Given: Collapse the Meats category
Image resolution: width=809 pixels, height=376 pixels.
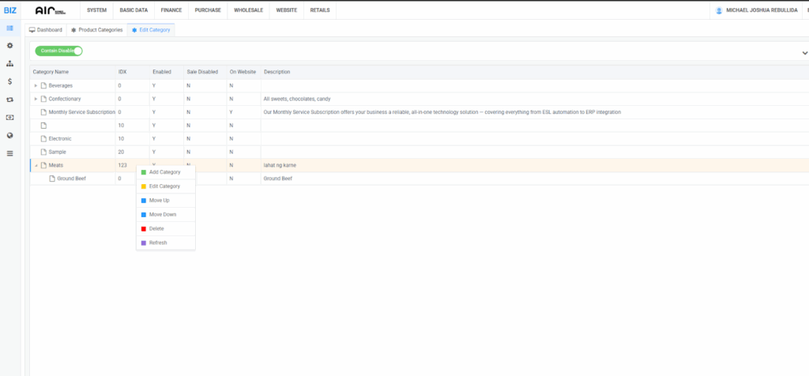Looking at the screenshot, I should click(36, 165).
